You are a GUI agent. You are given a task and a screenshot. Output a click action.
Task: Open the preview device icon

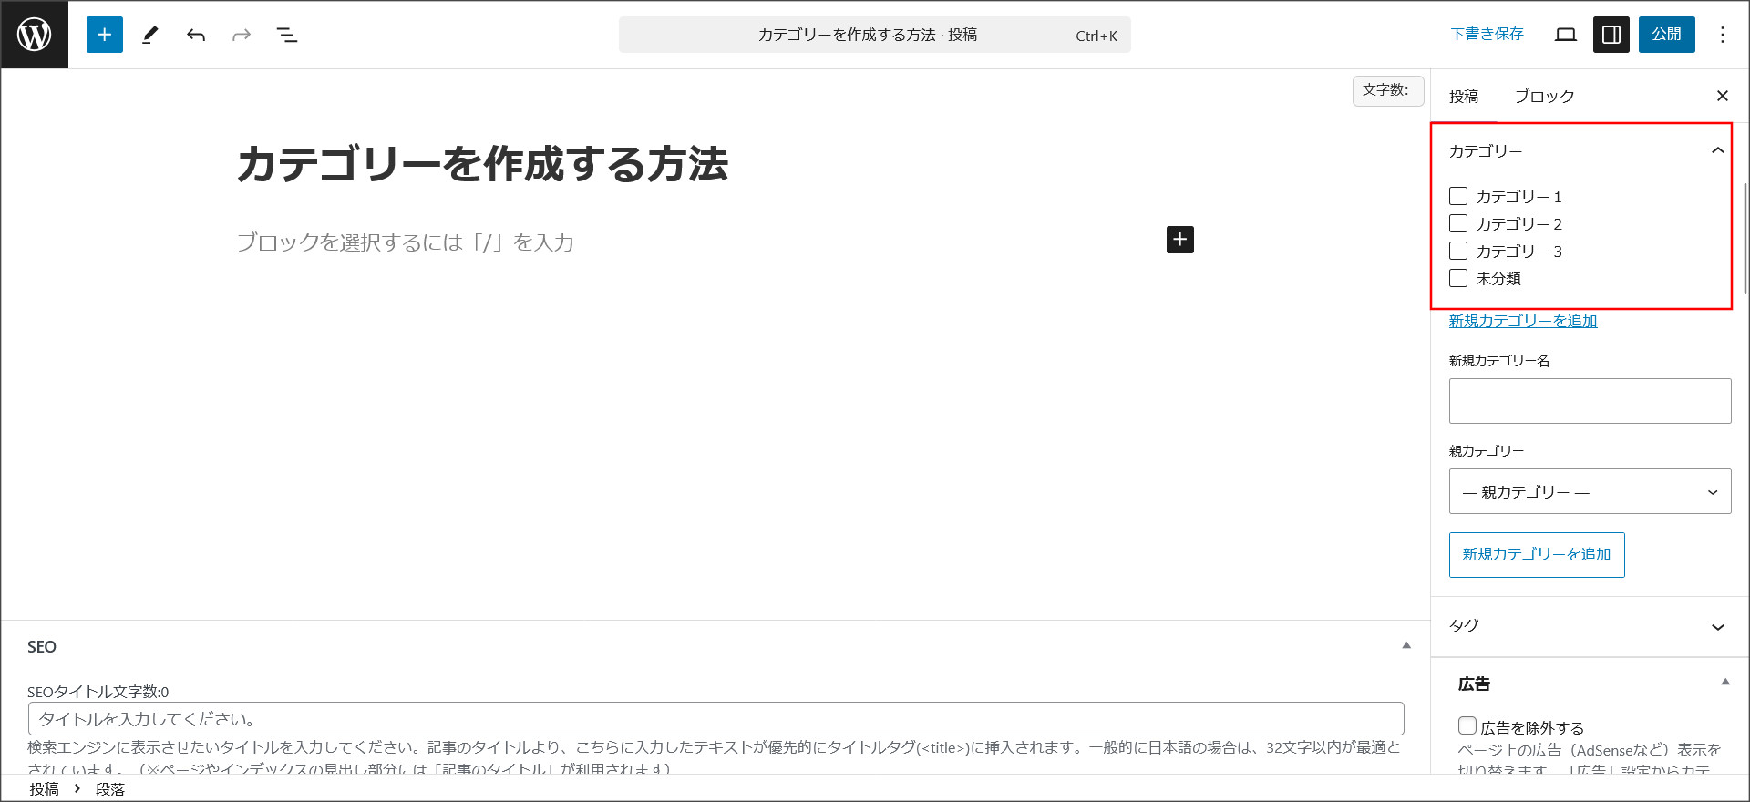(x=1566, y=35)
